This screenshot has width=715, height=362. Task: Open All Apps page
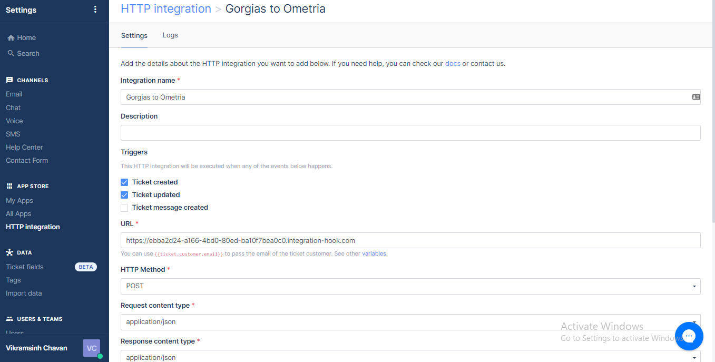(x=18, y=213)
